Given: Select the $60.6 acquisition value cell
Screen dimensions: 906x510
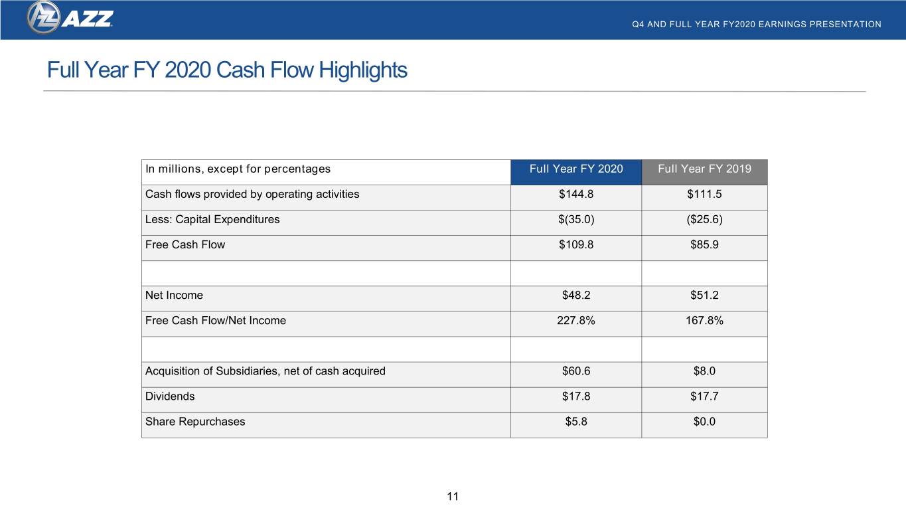Looking at the screenshot, I should coord(576,371).
